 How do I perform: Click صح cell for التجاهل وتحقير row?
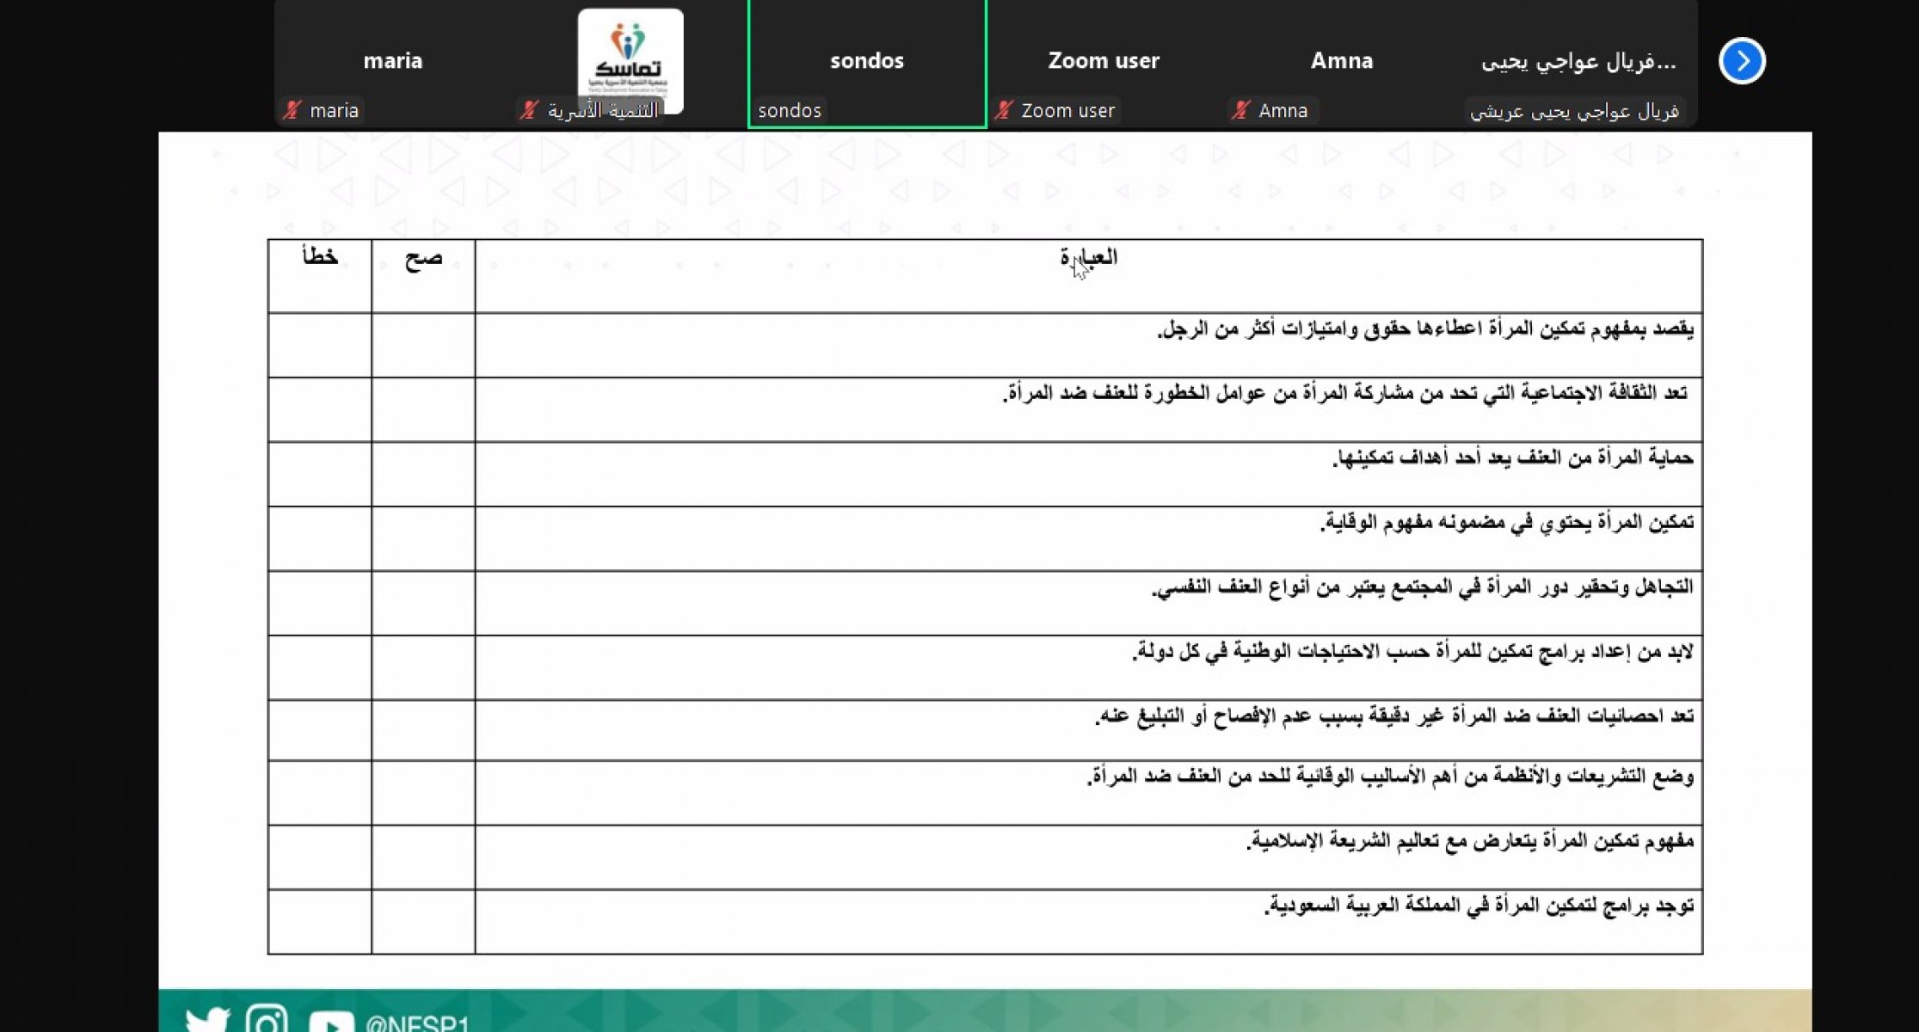click(x=423, y=603)
